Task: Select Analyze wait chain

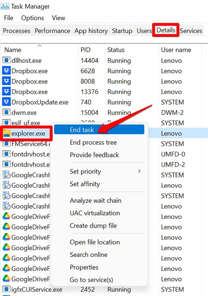Action: [x=96, y=200]
